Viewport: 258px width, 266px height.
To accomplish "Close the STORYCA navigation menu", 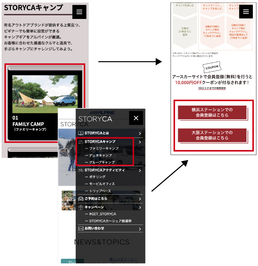I will [x=136, y=118].
